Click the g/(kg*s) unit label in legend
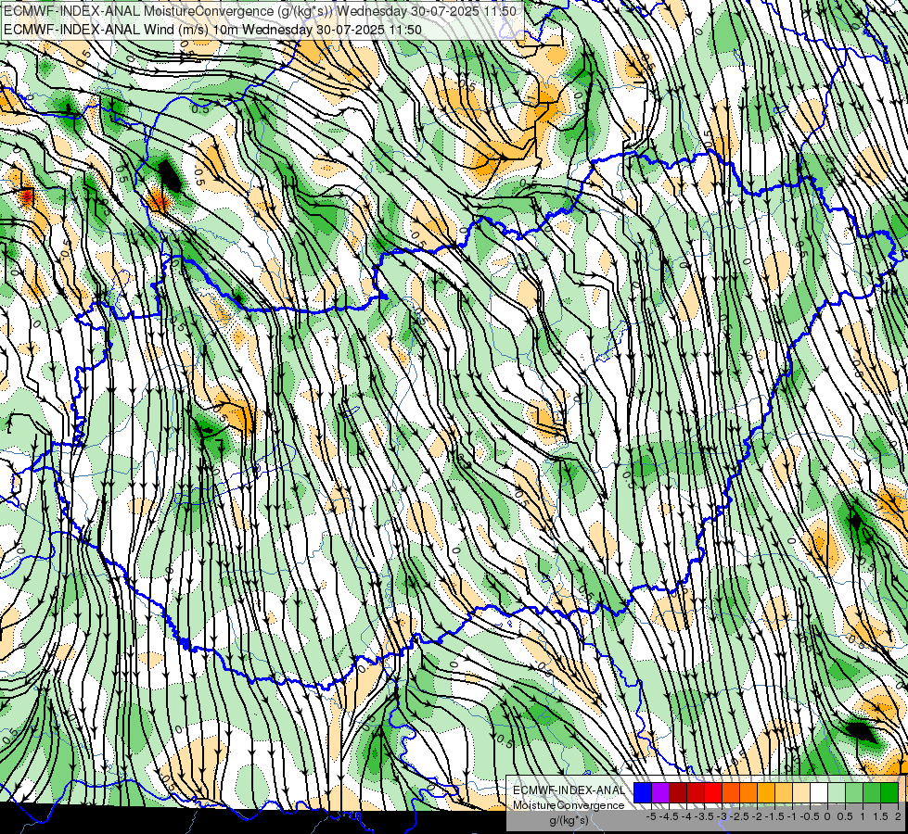The width and height of the screenshot is (908, 834). 569,820
